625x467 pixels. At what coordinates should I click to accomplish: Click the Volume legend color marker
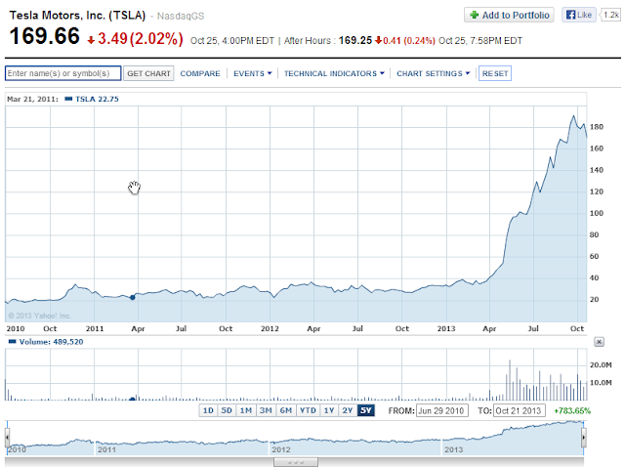pos(13,341)
